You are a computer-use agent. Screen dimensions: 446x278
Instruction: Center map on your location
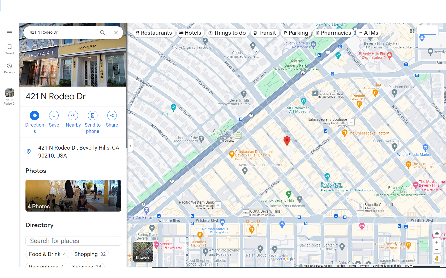click(437, 234)
